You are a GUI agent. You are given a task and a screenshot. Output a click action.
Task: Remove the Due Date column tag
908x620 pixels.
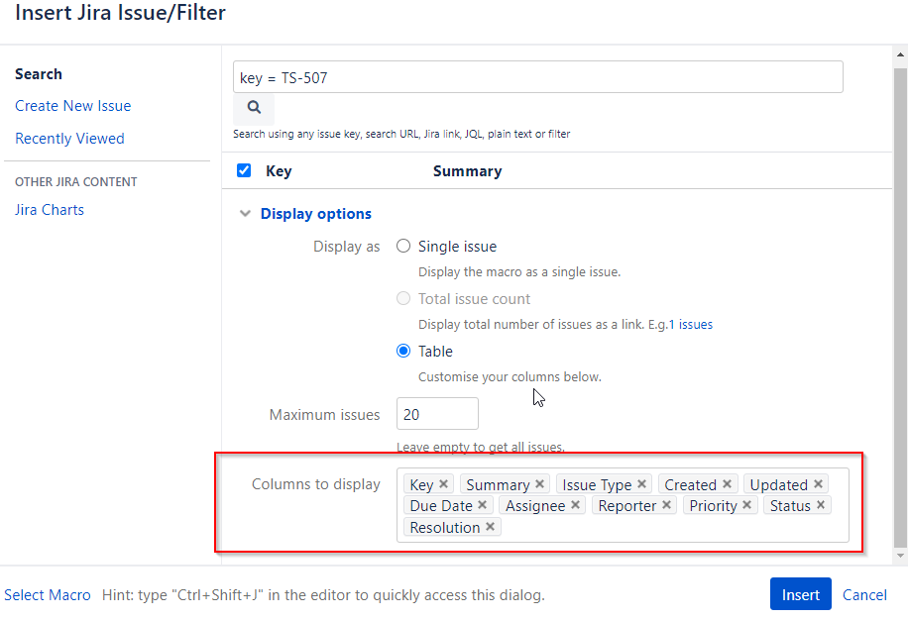click(x=482, y=505)
